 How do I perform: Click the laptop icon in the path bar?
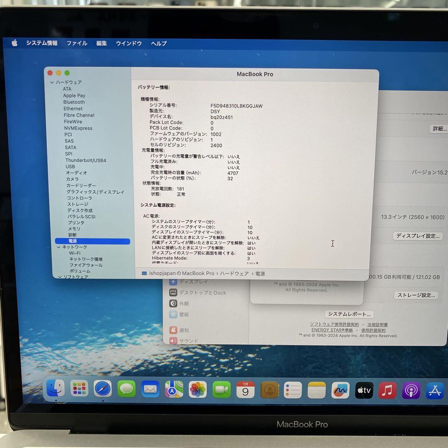144,273
